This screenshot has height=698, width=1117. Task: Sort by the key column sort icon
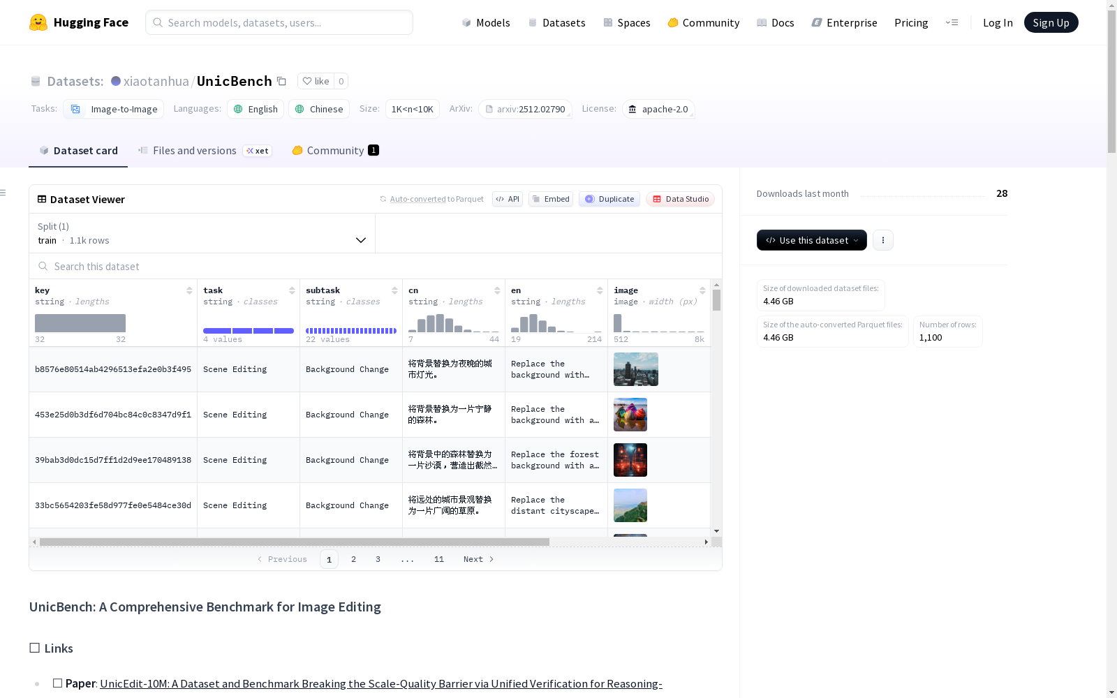[x=189, y=290]
